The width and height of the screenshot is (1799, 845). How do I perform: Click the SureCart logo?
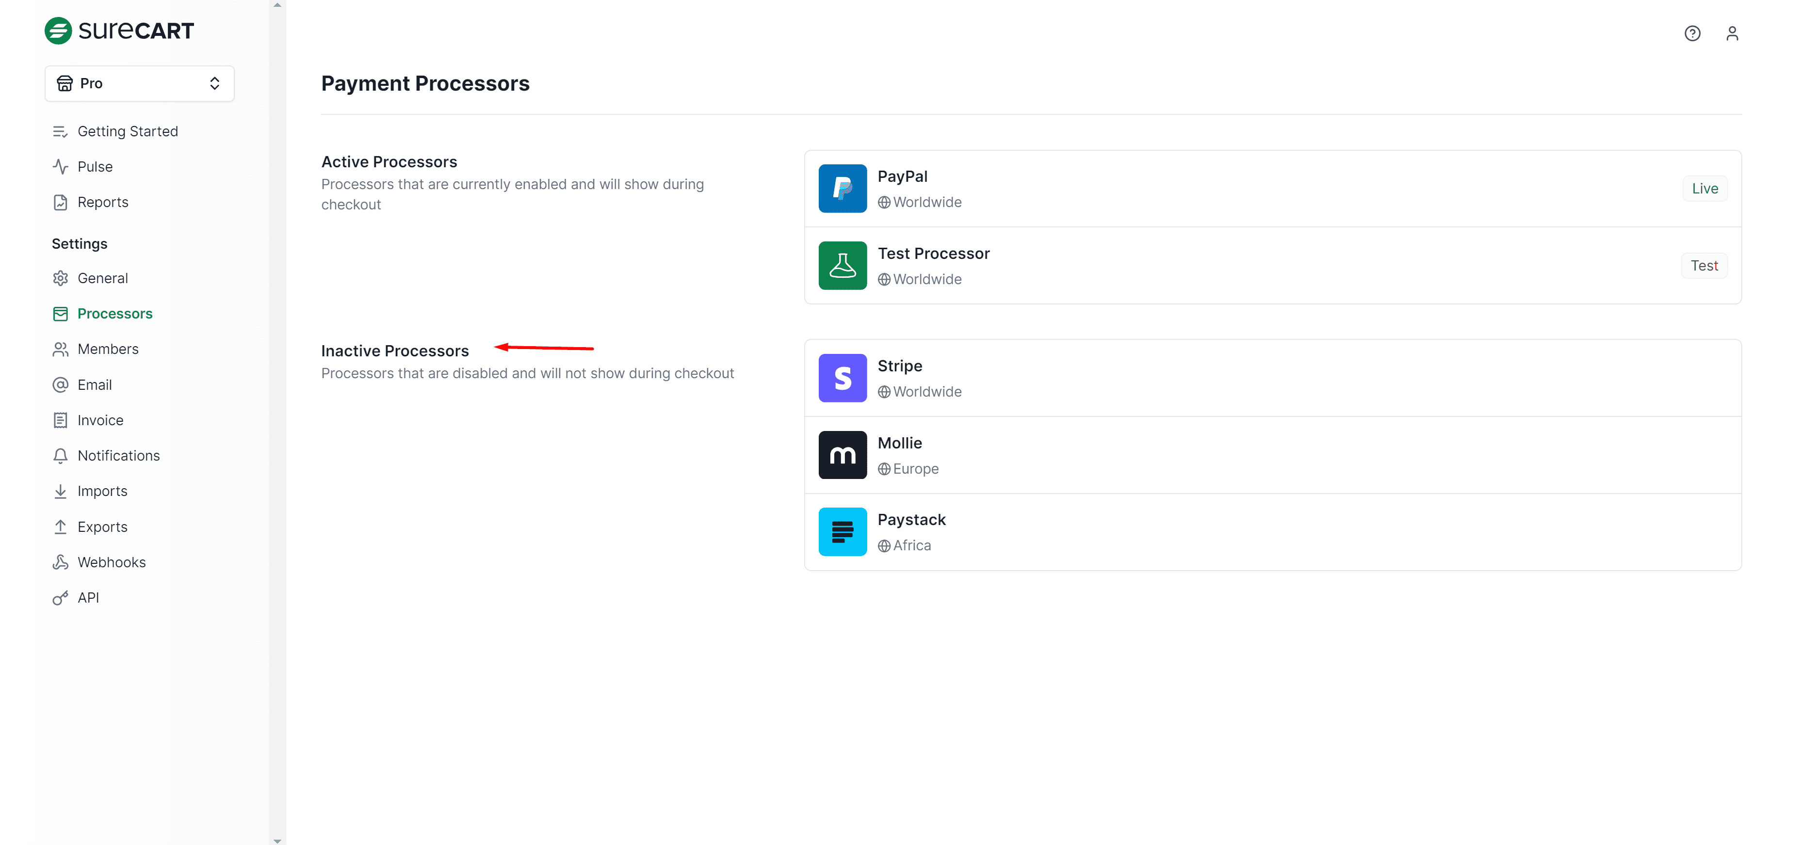tap(119, 31)
